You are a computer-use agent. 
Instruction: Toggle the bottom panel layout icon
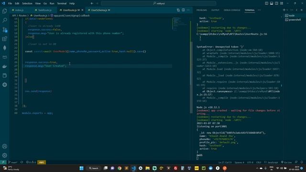click(272, 3)
